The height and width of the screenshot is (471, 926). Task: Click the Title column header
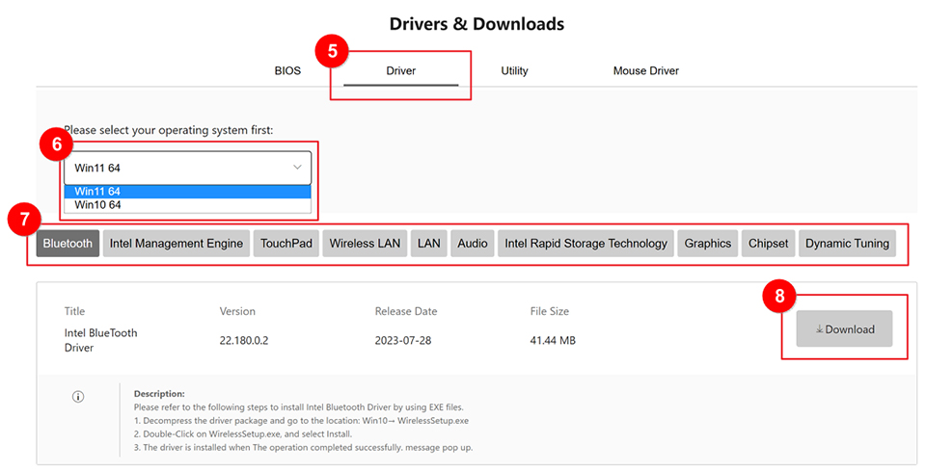point(75,311)
